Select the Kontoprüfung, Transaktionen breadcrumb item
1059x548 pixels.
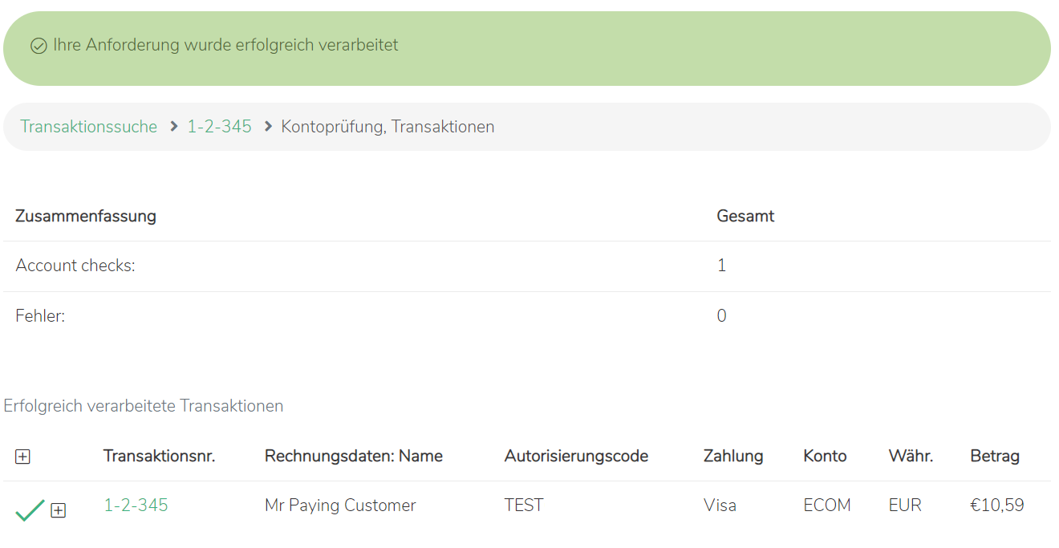coord(387,127)
